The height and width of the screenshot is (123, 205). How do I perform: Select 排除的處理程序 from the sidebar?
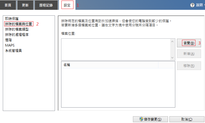17,35
